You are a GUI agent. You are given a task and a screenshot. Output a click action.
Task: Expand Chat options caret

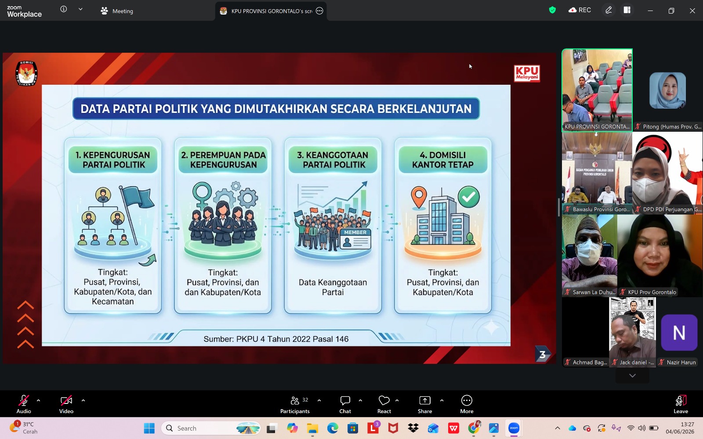coord(360,400)
